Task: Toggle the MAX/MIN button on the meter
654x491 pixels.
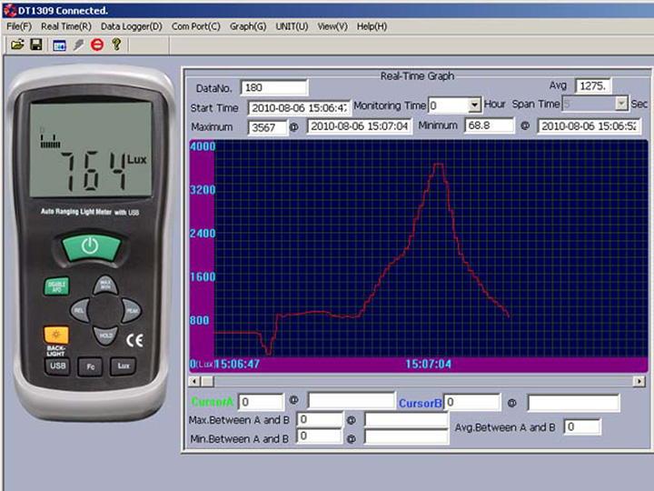Action: [105, 286]
